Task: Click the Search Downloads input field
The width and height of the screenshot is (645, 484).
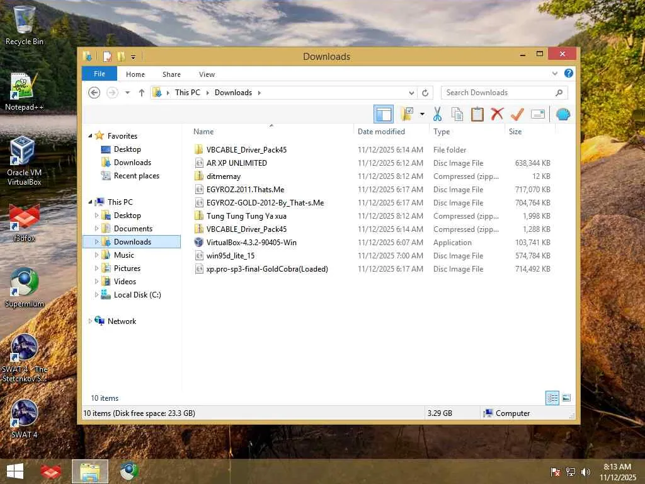Action: [x=505, y=93]
